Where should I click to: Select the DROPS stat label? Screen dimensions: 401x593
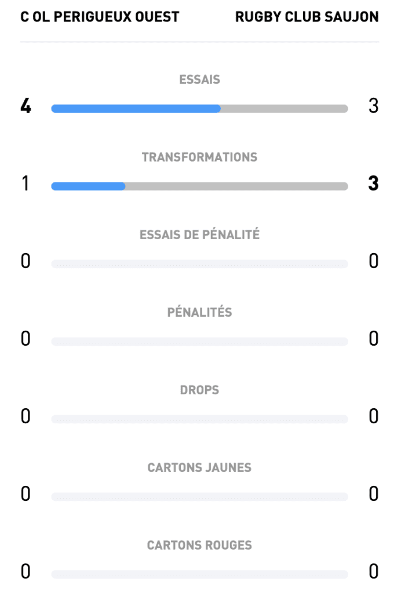[199, 390]
